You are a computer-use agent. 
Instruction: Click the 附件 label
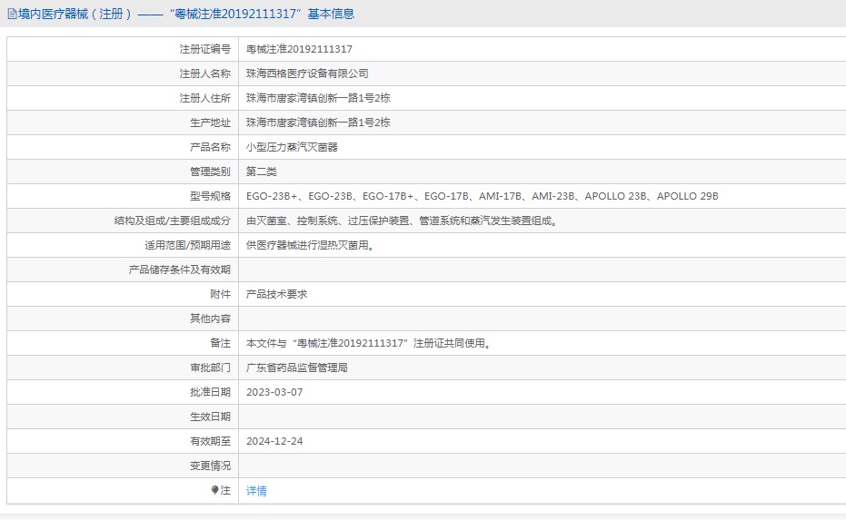(221, 294)
